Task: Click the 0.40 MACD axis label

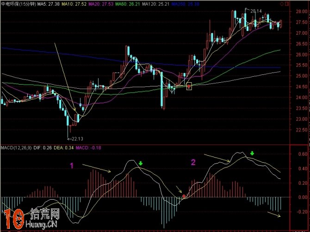Action: (303, 169)
